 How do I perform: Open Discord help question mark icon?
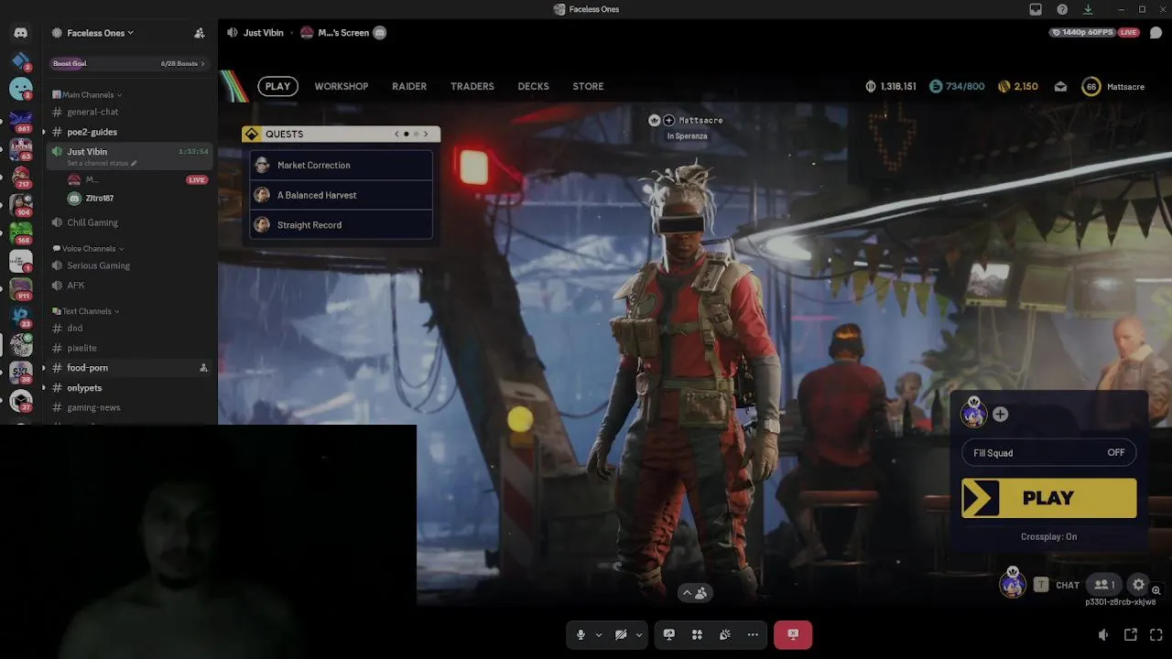tap(1062, 9)
